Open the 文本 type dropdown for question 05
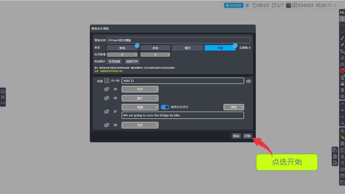This screenshot has width=345, height=194. 140,89
